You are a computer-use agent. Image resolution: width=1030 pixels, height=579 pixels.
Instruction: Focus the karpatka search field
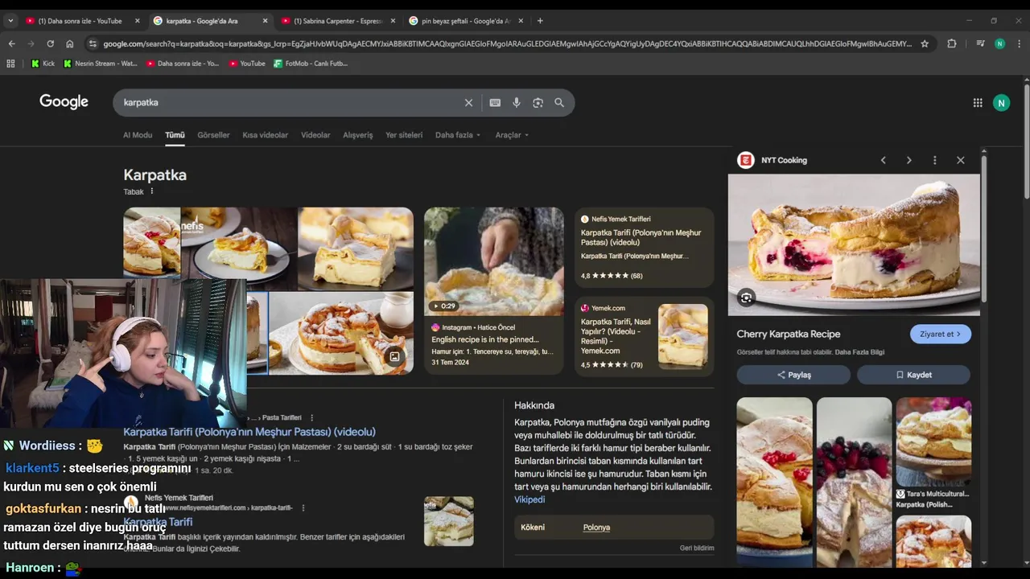(290, 102)
